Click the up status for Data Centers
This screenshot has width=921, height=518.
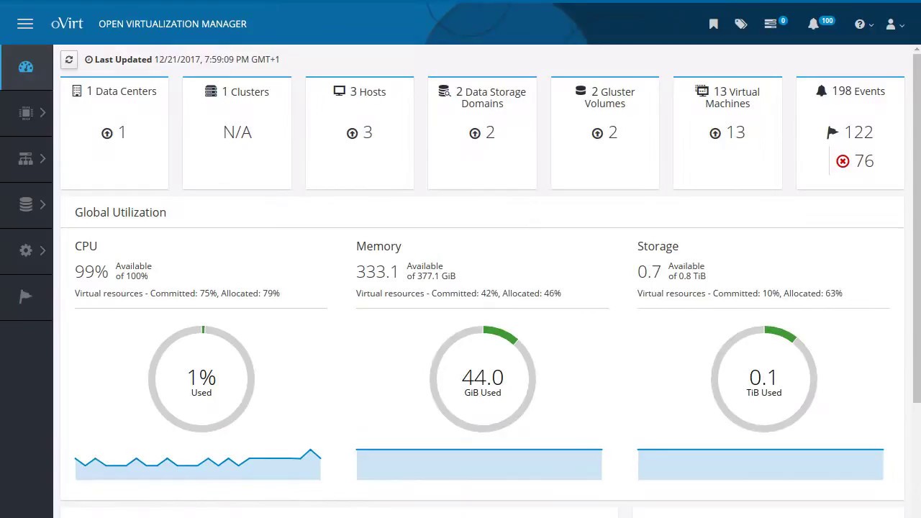tap(114, 132)
